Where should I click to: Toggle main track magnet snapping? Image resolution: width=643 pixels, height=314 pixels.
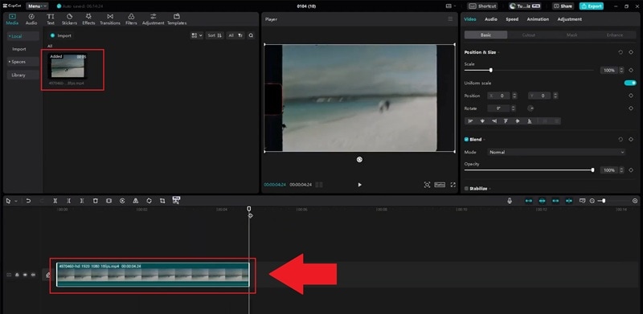point(529,201)
